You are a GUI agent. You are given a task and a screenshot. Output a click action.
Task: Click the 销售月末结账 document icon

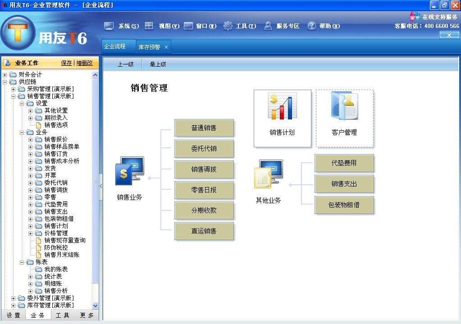pos(38,255)
